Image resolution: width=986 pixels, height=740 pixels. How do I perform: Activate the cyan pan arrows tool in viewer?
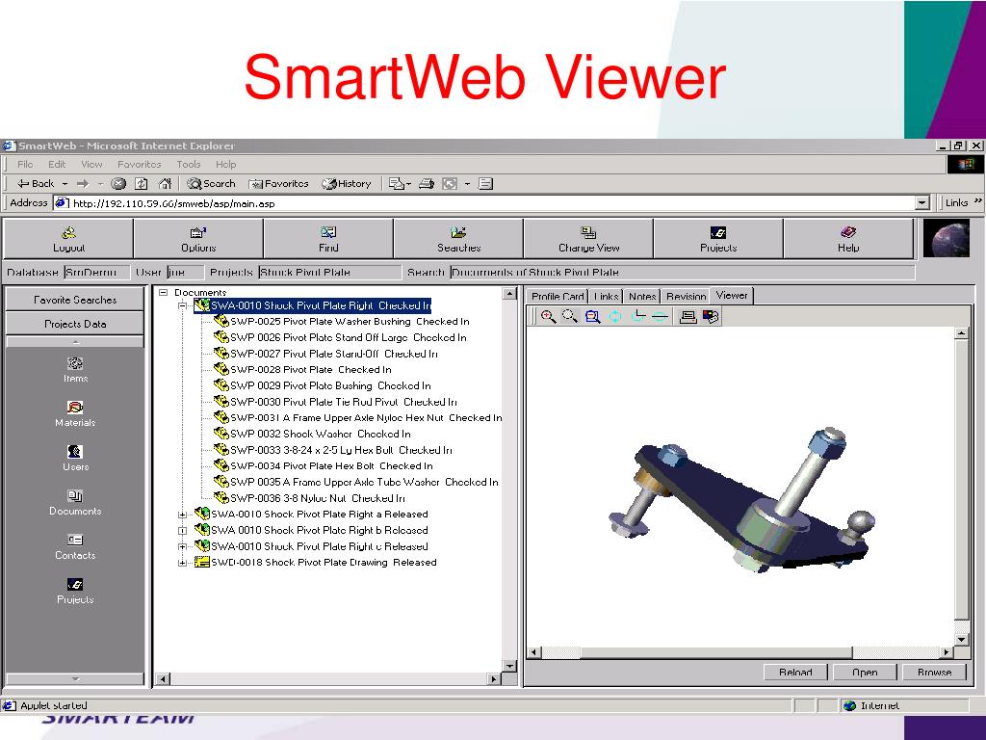(x=615, y=316)
